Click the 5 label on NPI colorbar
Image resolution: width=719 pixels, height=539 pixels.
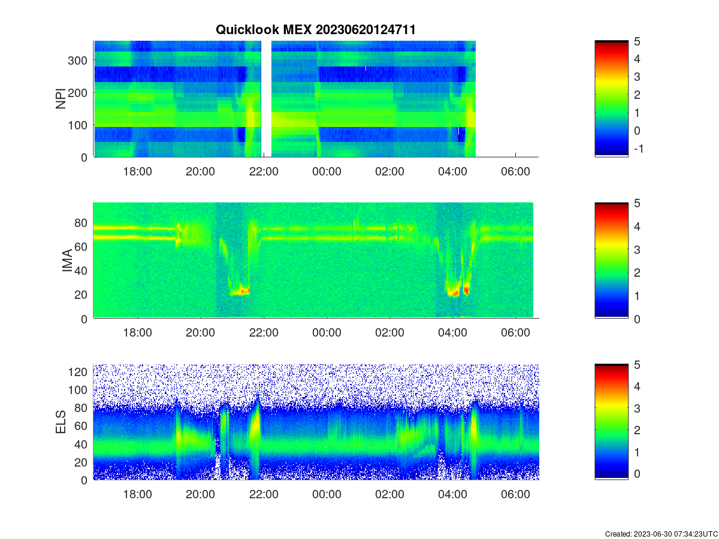638,41
